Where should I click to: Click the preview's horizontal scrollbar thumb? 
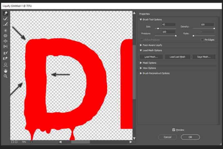tap(81, 142)
